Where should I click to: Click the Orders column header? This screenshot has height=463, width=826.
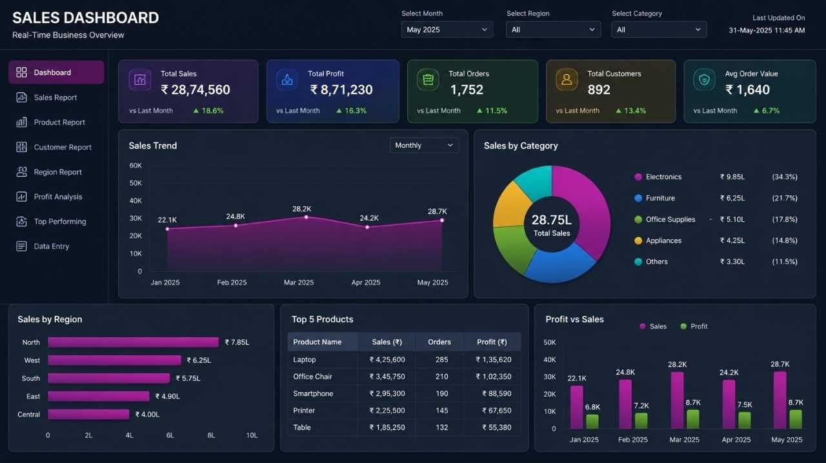[x=439, y=342]
